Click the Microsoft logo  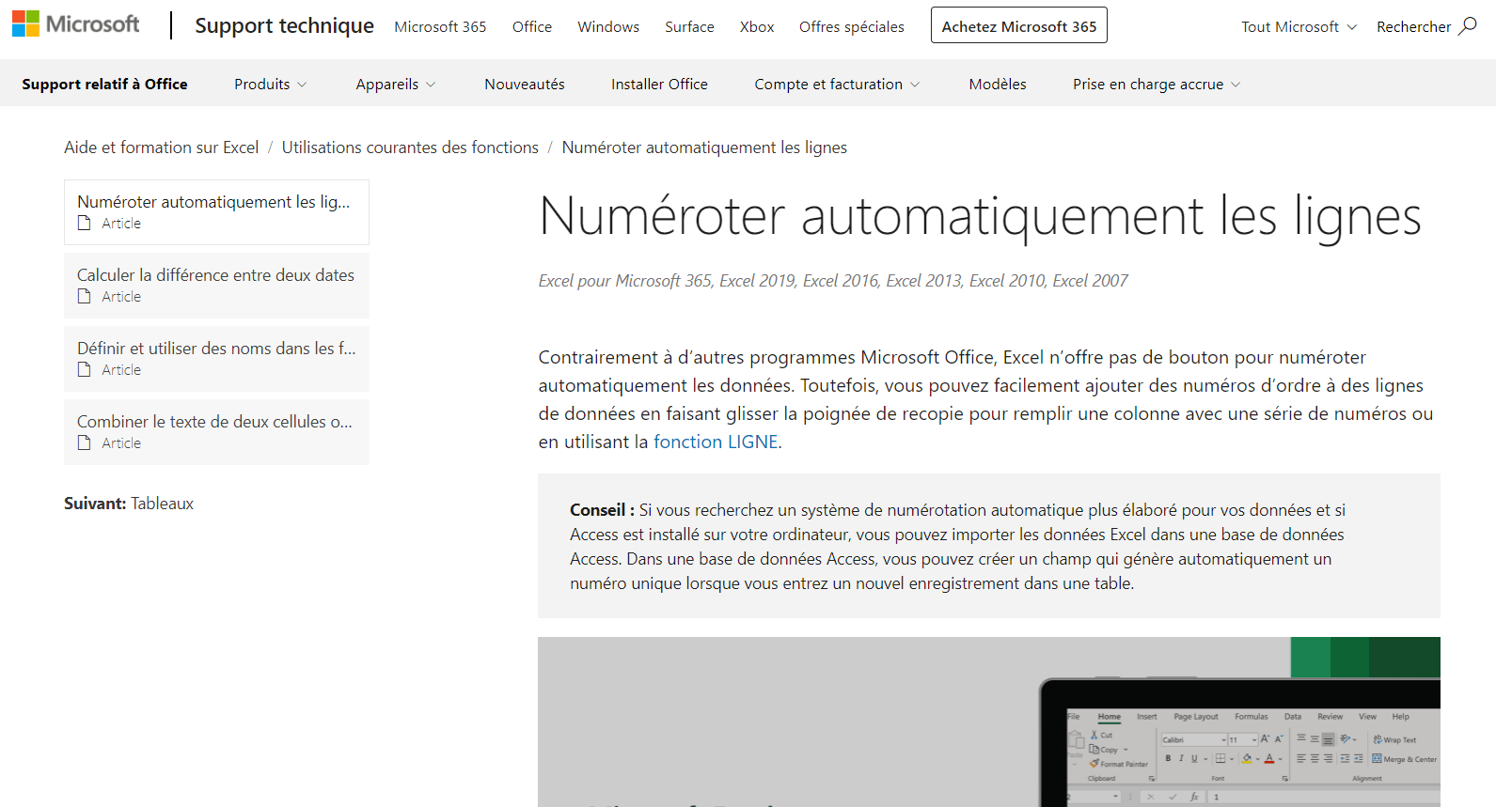(x=76, y=24)
